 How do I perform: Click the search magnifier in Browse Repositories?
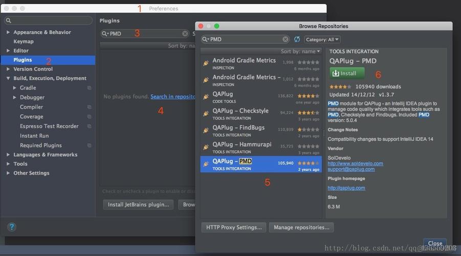205,39
